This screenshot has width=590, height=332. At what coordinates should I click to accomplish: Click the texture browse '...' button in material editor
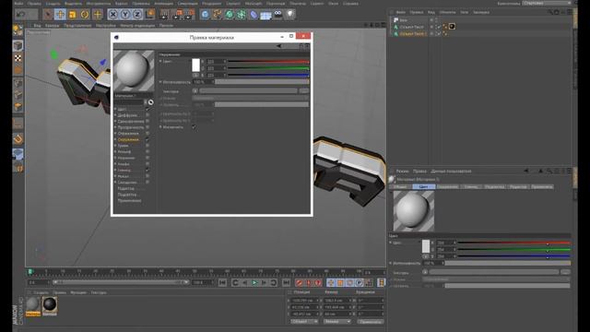[x=303, y=90]
